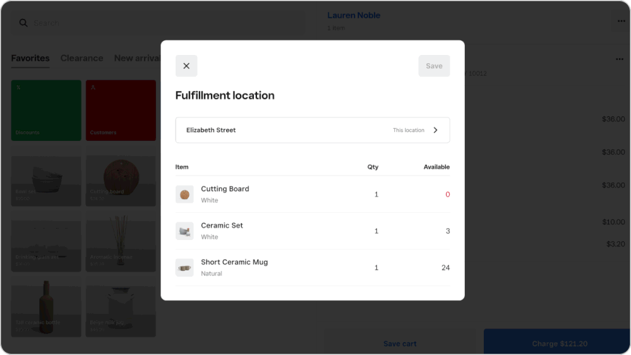Screen dimensions: 631x355
Task: Close the Fulfillment location dialog
Action: click(x=186, y=66)
